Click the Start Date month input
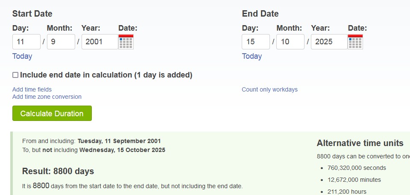410x195 pixels. [x=61, y=42]
